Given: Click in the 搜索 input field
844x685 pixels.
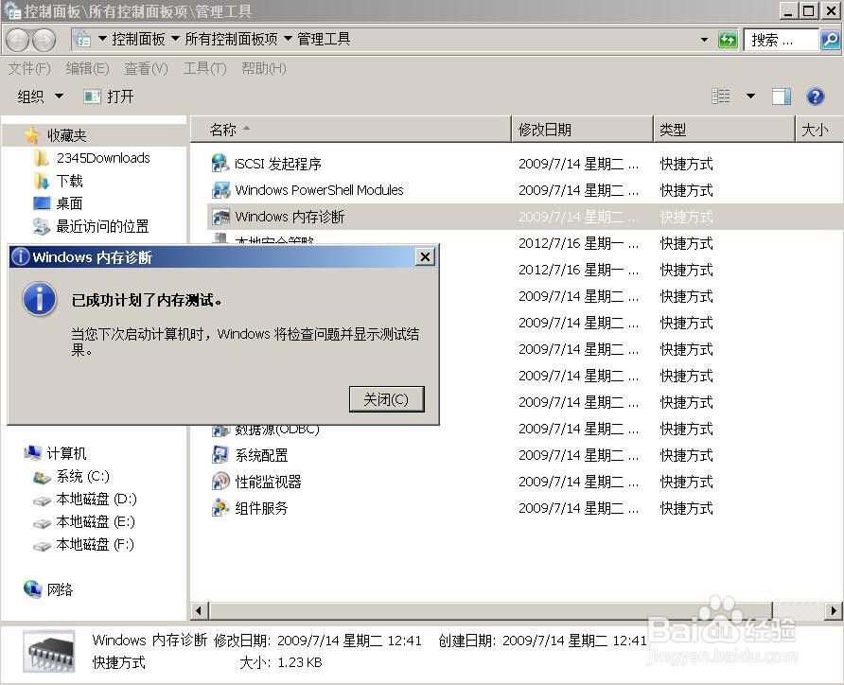Looking at the screenshot, I should point(782,40).
